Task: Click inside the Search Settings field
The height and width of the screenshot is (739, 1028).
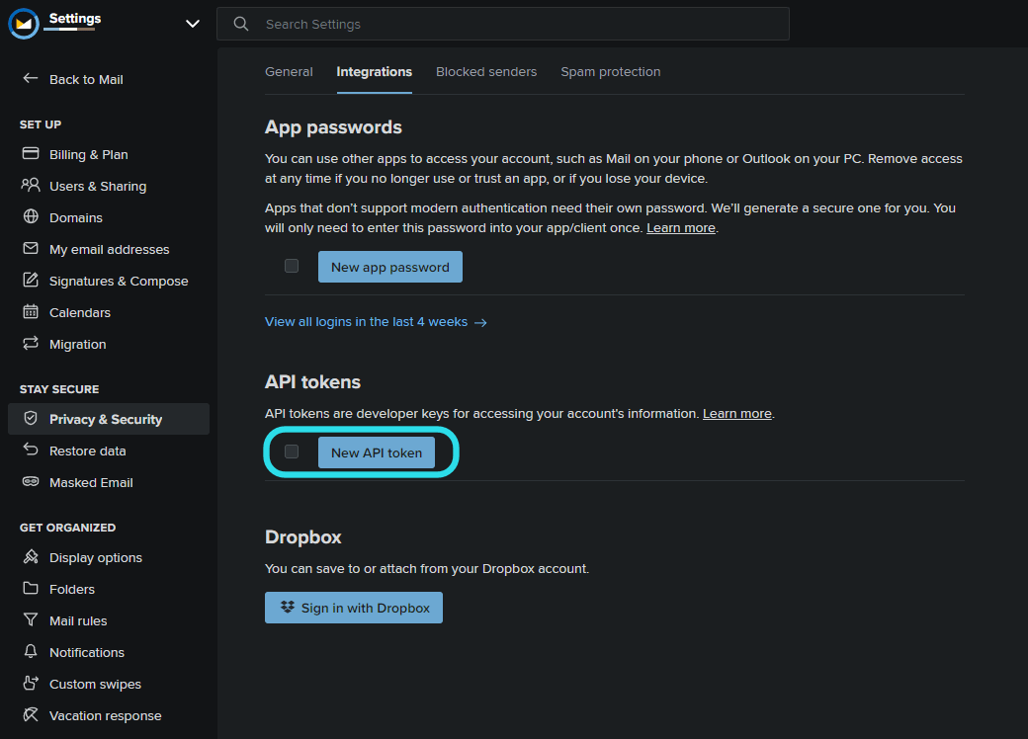Action: [x=514, y=24]
